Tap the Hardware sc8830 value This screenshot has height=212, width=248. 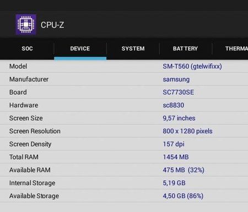pos(173,105)
